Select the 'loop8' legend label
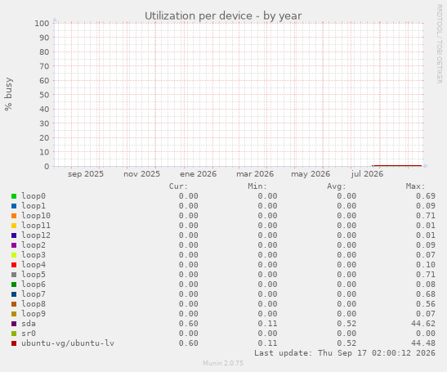447x372 pixels. (x=34, y=304)
